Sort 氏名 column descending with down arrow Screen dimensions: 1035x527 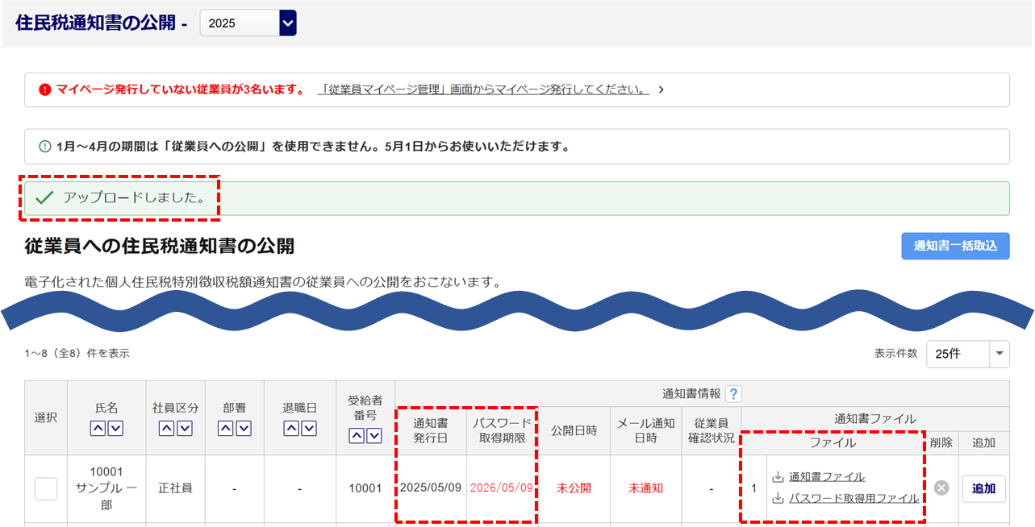pyautogui.click(x=115, y=429)
